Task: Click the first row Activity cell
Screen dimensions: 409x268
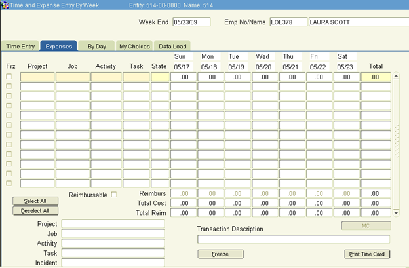Action: tap(106, 77)
